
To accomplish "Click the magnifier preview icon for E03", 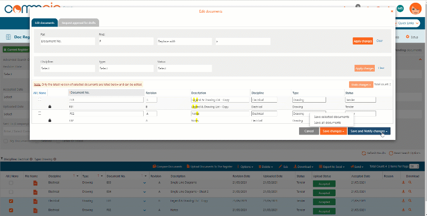I will pos(410,183).
